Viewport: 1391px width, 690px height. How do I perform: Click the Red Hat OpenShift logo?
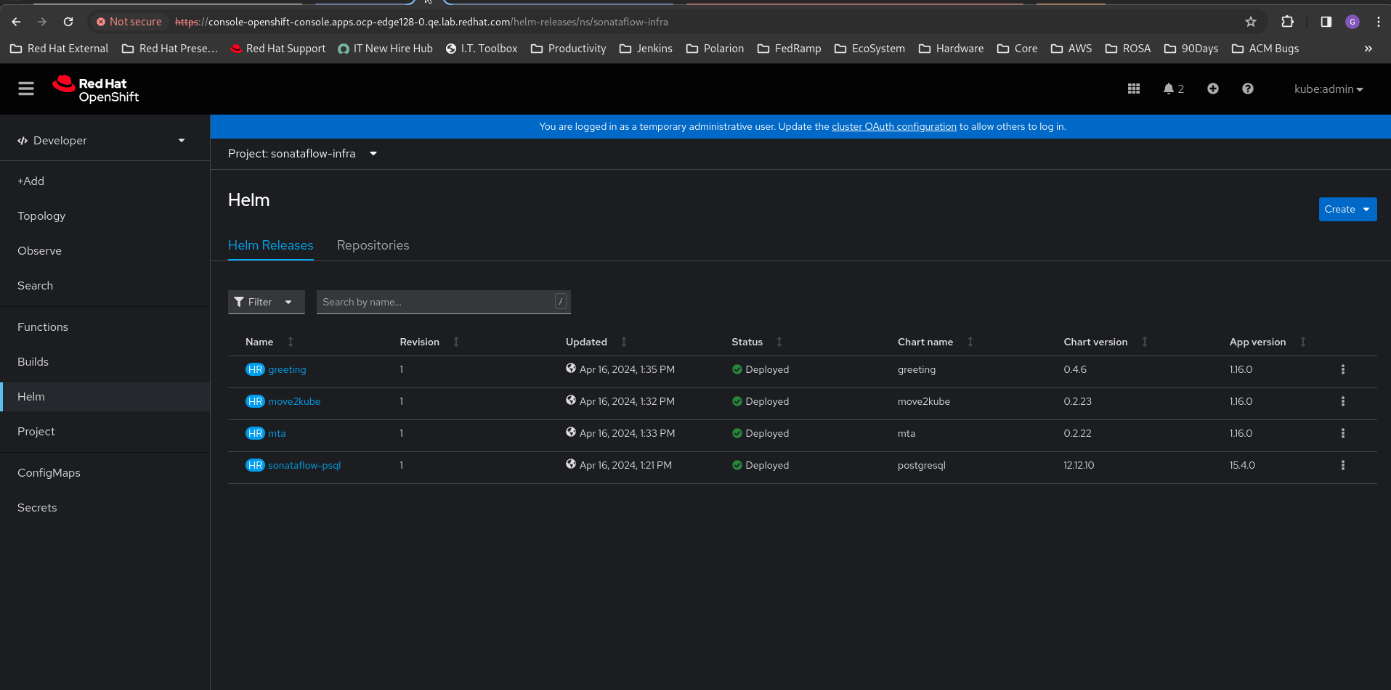click(95, 89)
